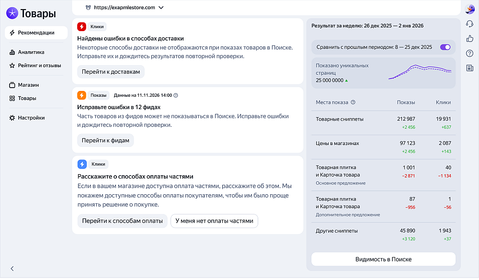Open the user avatar profile
Image resolution: width=479 pixels, height=280 pixels.
(x=470, y=9)
